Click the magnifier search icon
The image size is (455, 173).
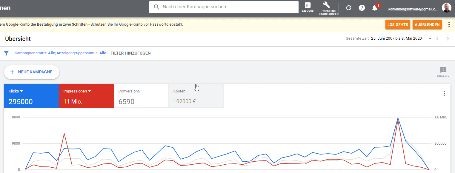(156, 7)
